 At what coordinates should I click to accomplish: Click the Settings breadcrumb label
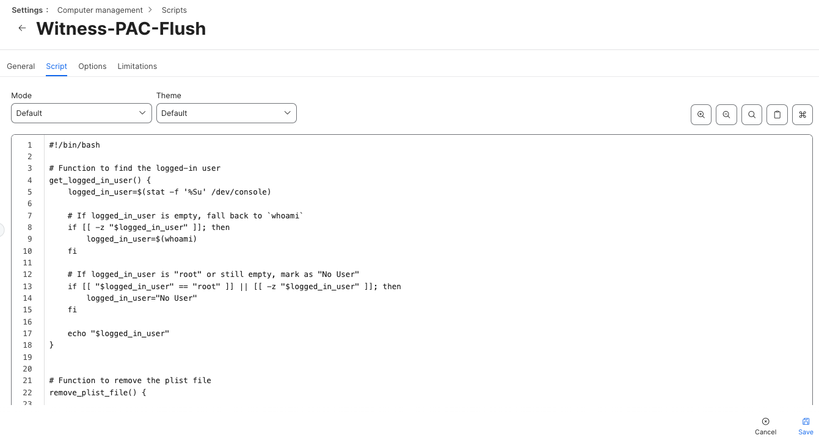pyautogui.click(x=27, y=10)
